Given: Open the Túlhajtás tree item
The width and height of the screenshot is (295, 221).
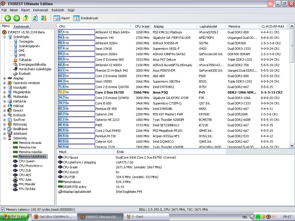Looking at the screenshot, I should pyautogui.click(x=25, y=60).
